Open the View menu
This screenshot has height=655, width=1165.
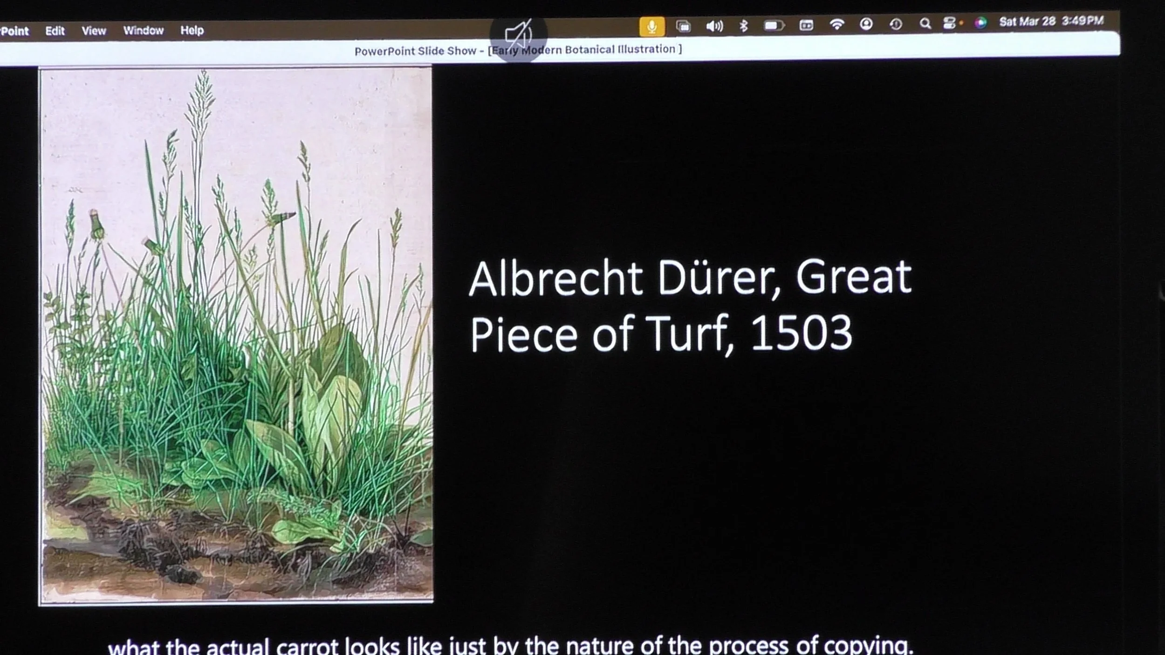coord(94,31)
